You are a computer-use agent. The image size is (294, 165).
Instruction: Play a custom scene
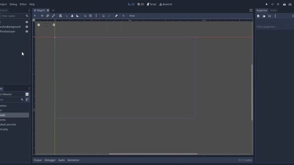(x=290, y=4)
